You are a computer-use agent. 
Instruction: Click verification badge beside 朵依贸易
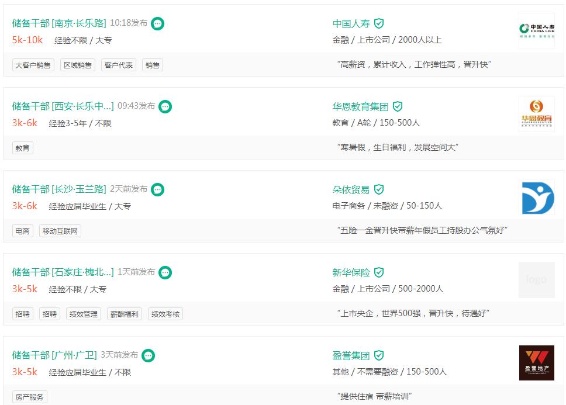click(379, 189)
